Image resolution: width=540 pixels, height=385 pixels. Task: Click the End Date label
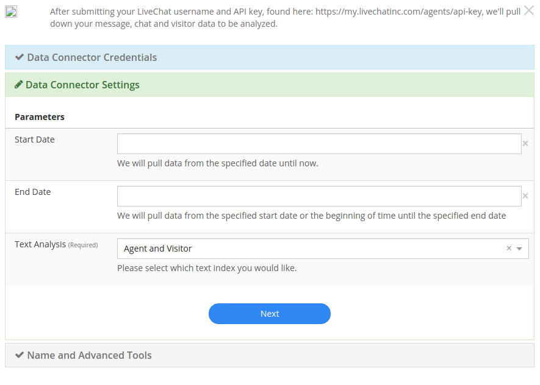(x=33, y=192)
